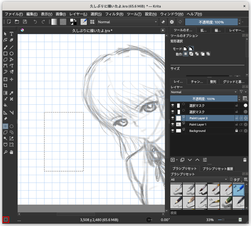The width and height of the screenshot is (251, 226).
Task: Select the Move tool
Action: pyautogui.click(x=11, y=79)
